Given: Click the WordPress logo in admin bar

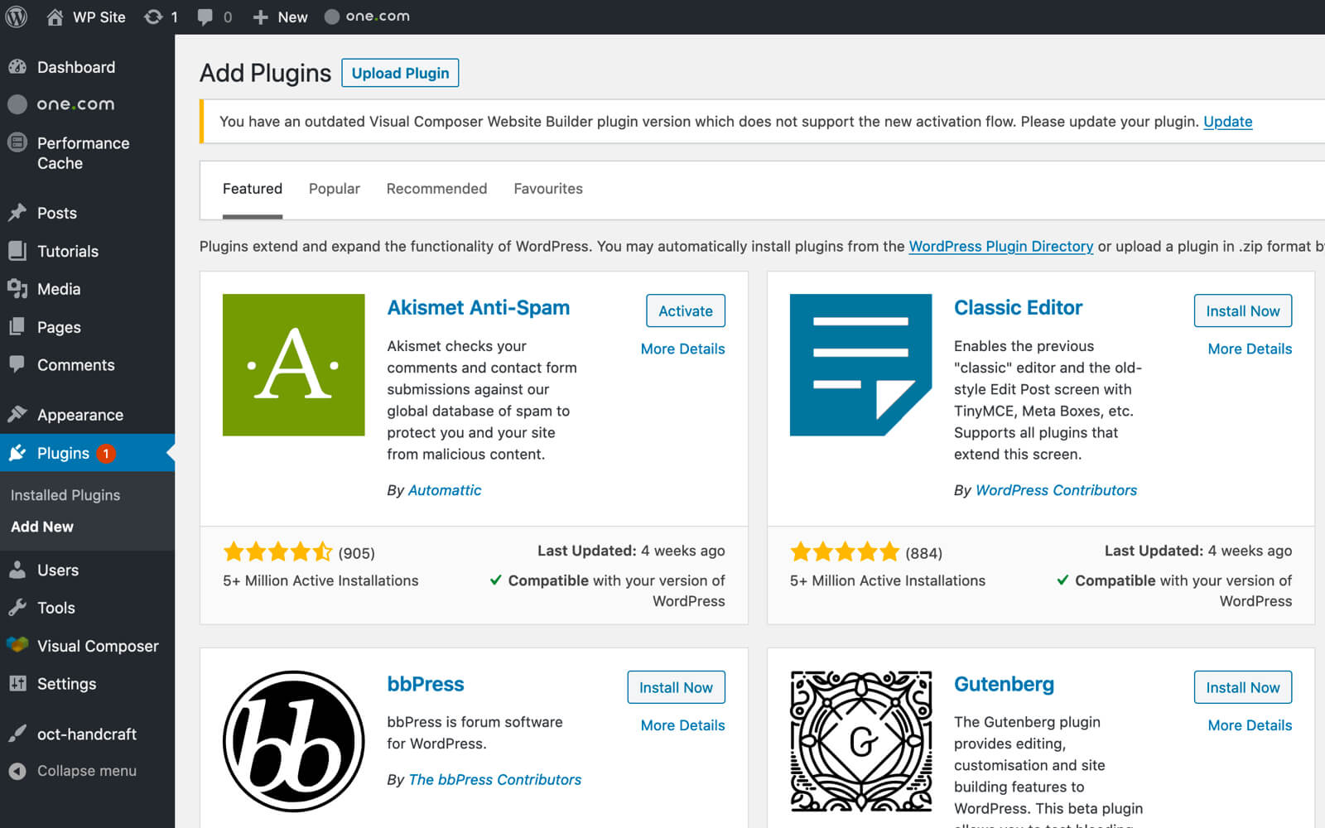Looking at the screenshot, I should tap(17, 17).
